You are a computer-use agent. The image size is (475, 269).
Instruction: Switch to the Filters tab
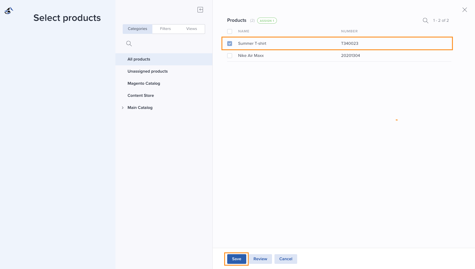coord(165,29)
